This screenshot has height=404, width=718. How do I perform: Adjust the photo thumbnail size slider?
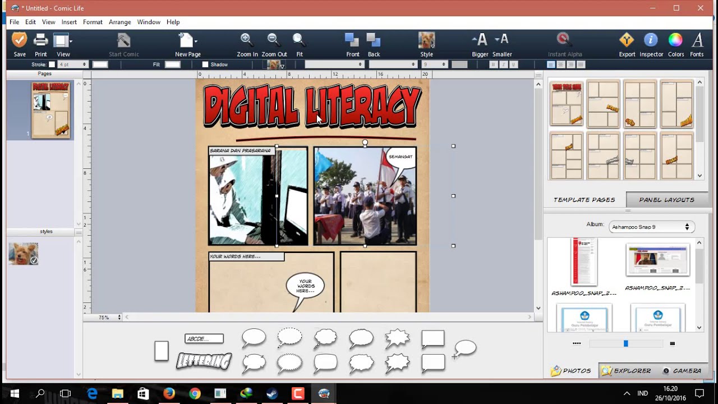(624, 343)
